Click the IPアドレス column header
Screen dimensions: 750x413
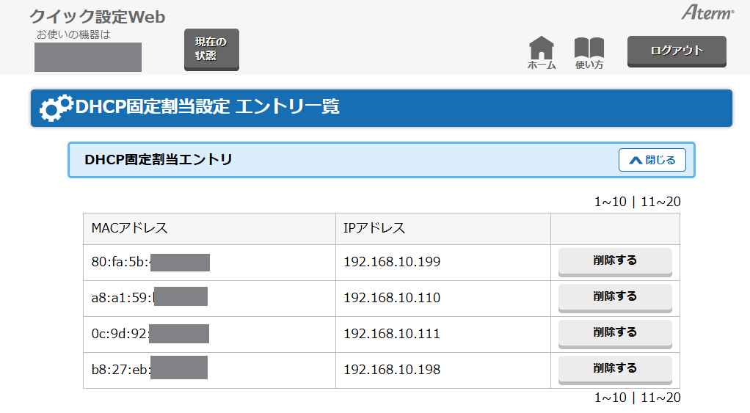tap(374, 228)
